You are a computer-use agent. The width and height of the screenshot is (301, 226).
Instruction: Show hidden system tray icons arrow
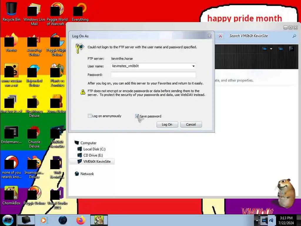[x=257, y=220]
